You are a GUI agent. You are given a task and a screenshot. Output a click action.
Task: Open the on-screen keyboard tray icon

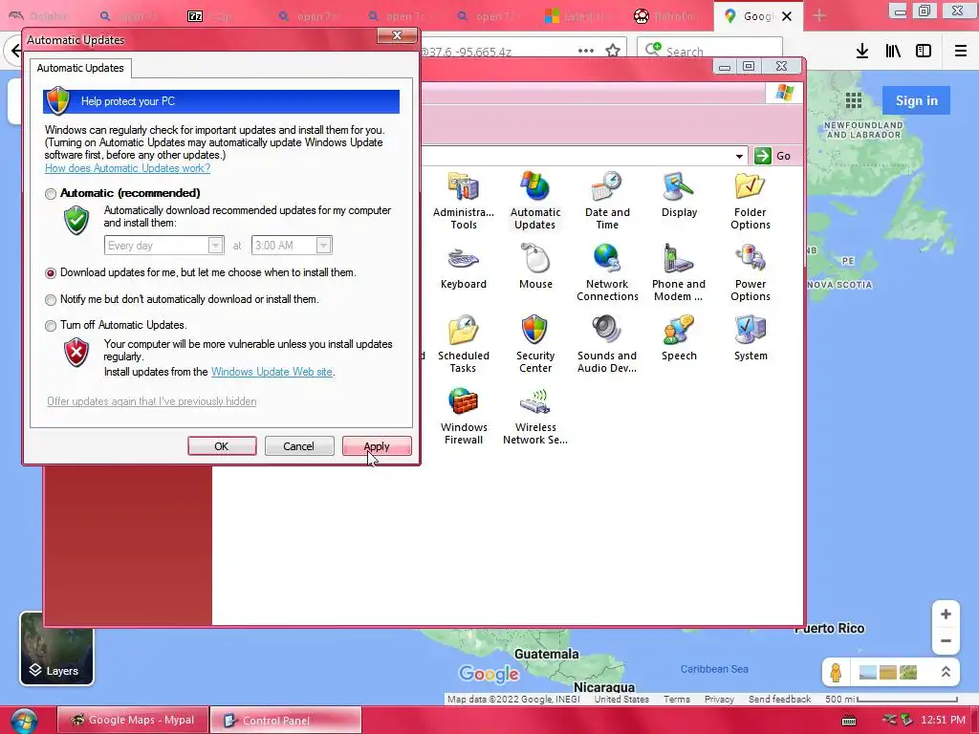coord(849,721)
